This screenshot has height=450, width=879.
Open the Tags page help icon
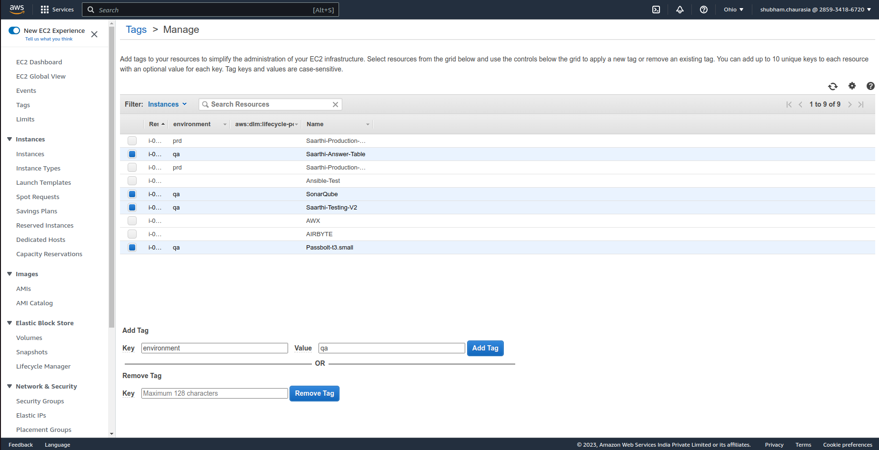point(870,86)
